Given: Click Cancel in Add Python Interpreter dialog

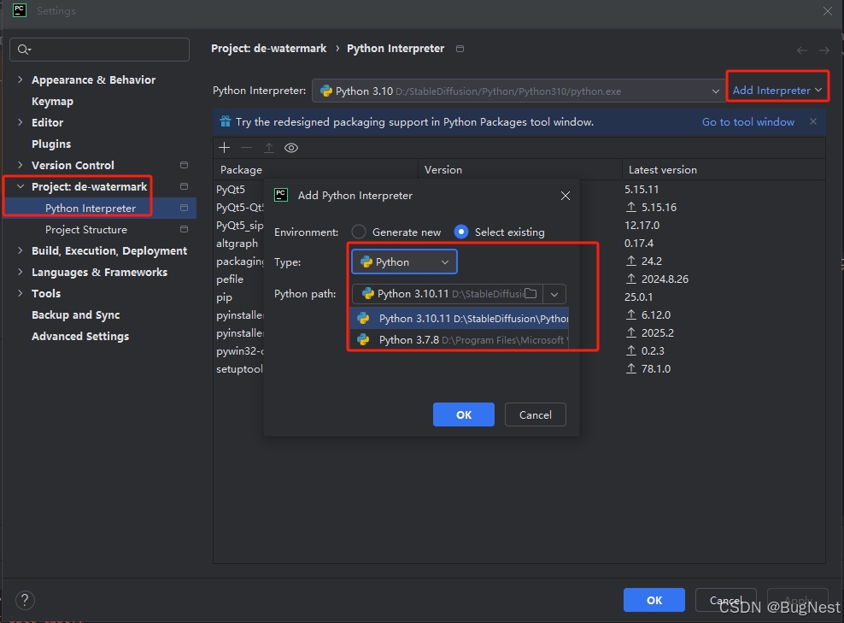Looking at the screenshot, I should (x=535, y=414).
